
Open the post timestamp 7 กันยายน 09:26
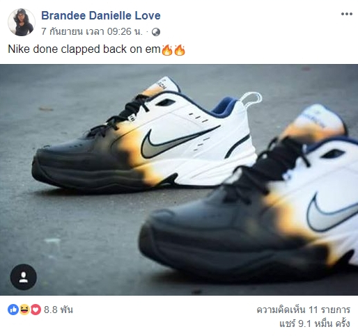tap(92, 31)
